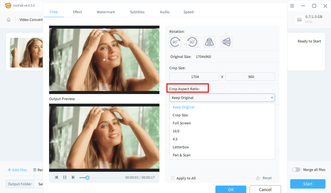Click the Cancel button
Image resolution: width=331 pixels, height=193 pixels.
tap(265, 189)
